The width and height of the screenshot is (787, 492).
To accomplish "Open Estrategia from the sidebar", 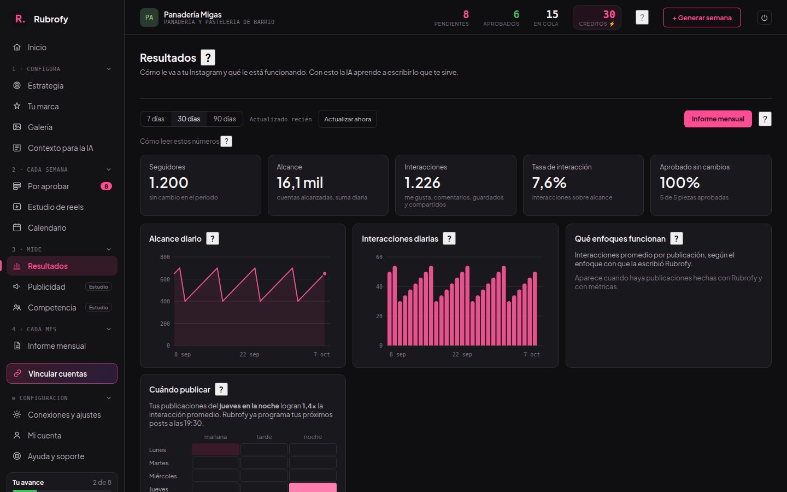I will [x=62, y=86].
